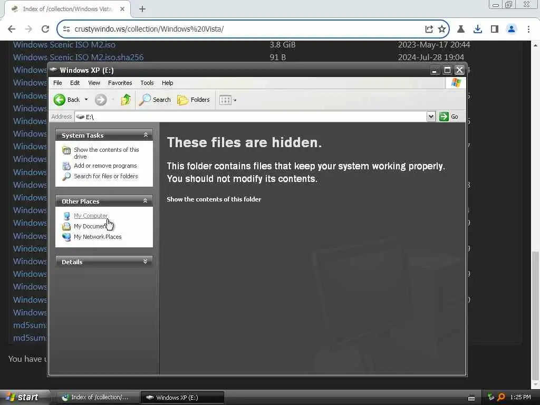Open browser three-dot menu
The width and height of the screenshot is (540, 405).
(528, 29)
